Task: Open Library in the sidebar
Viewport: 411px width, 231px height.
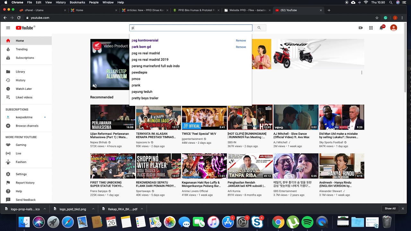Action: (26, 72)
